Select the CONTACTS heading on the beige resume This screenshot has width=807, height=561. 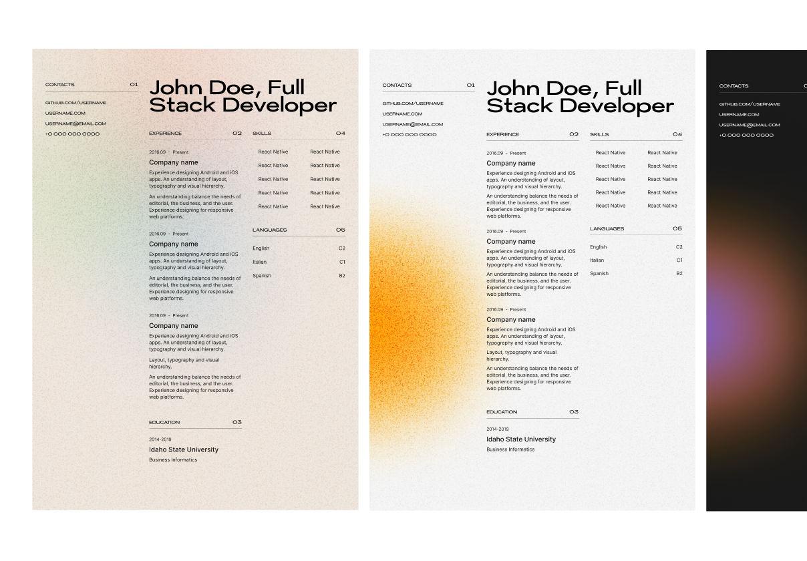pyautogui.click(x=60, y=85)
